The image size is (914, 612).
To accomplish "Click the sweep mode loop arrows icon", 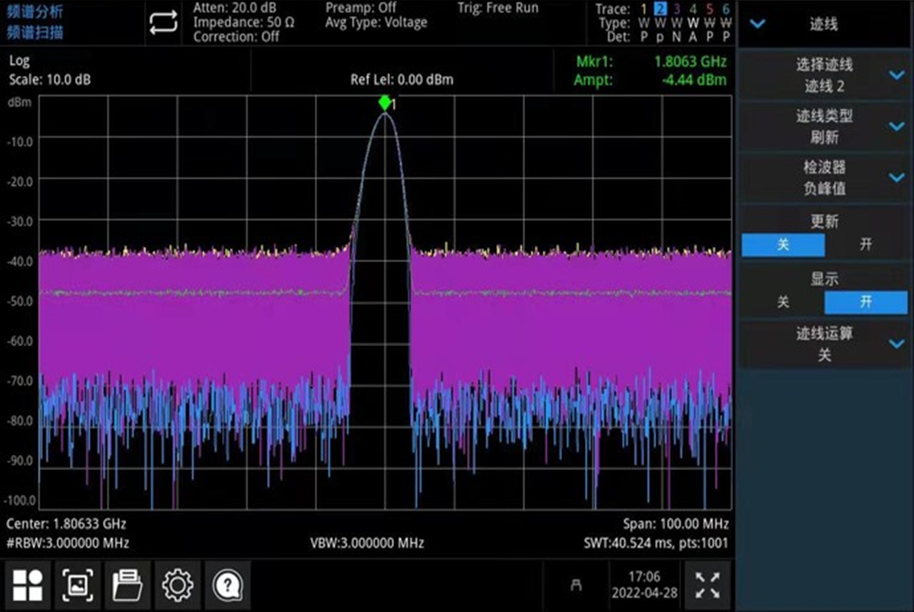I will point(163,23).
